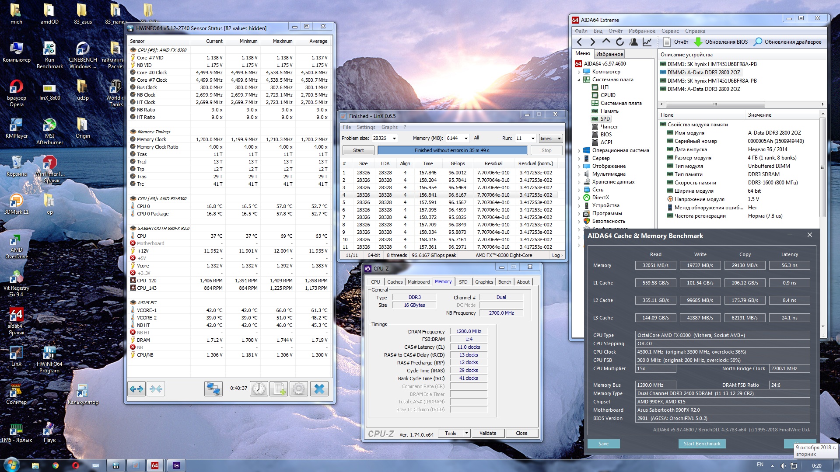Click AIDA64 refresh toolbar icon
The width and height of the screenshot is (840, 472).
[619, 42]
